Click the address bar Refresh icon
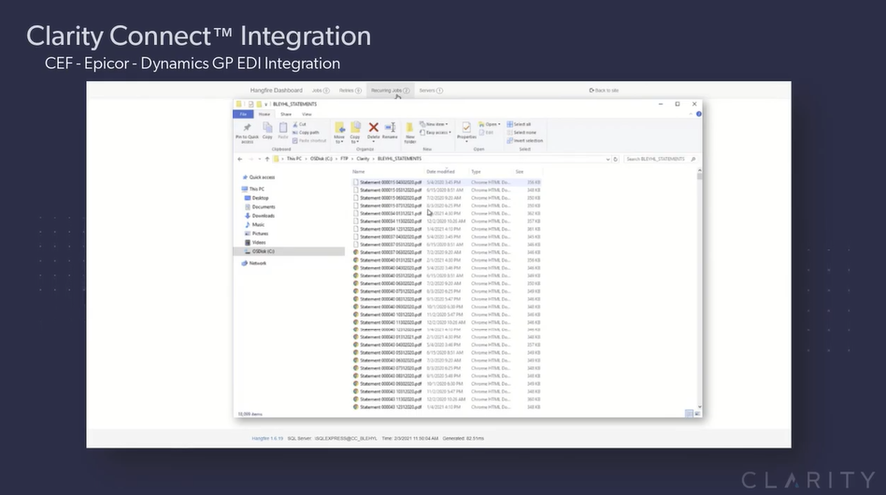Viewport: 886px width, 495px height. coord(615,159)
